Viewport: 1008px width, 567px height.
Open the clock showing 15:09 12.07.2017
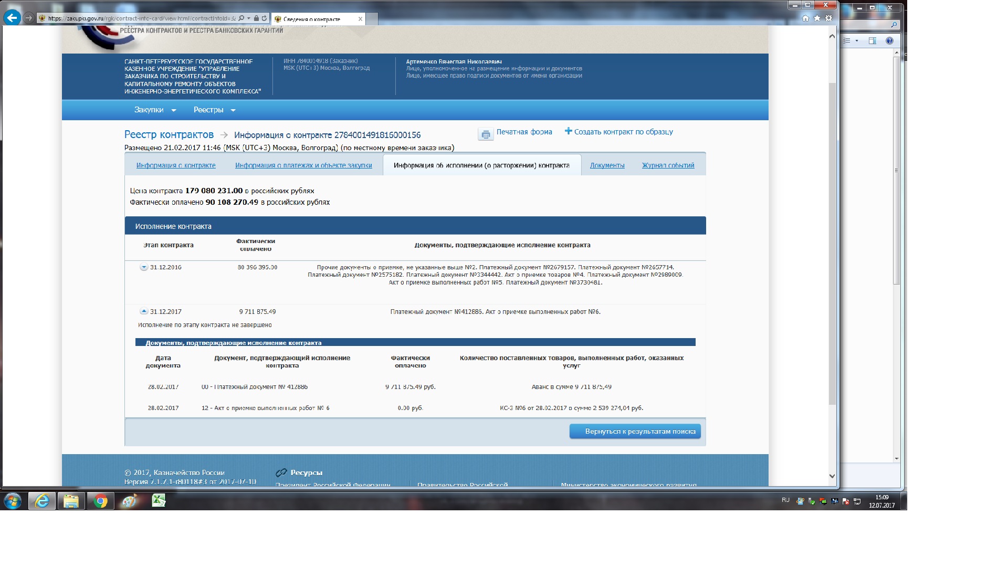coord(882,501)
